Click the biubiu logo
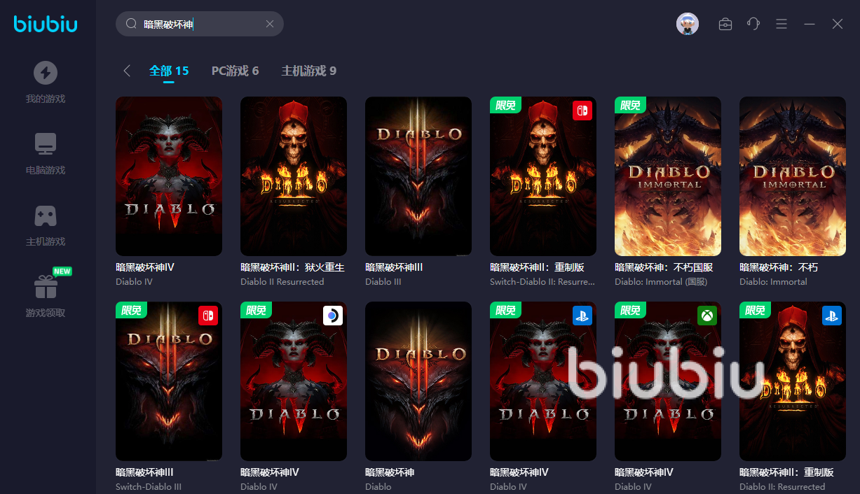 [46, 24]
